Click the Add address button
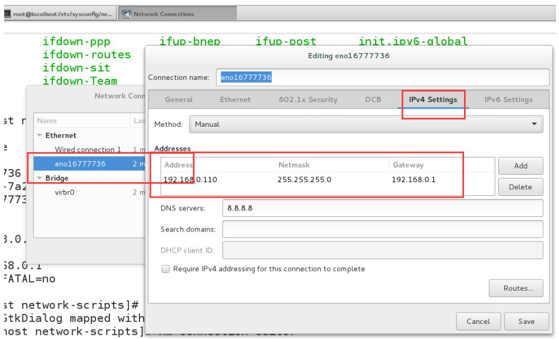This screenshot has height=339, width=559. [x=521, y=166]
